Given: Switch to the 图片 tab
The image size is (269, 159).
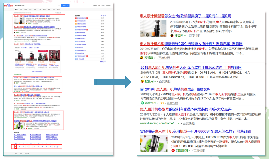Looking at the screenshot, I should tap(30, 9).
